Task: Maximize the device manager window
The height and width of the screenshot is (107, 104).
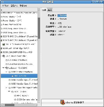Action: (x=97, y=2)
